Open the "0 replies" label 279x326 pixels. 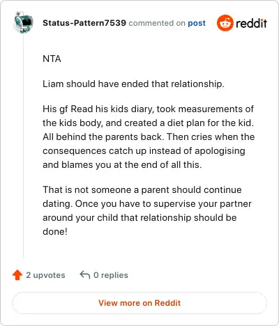coord(111,275)
